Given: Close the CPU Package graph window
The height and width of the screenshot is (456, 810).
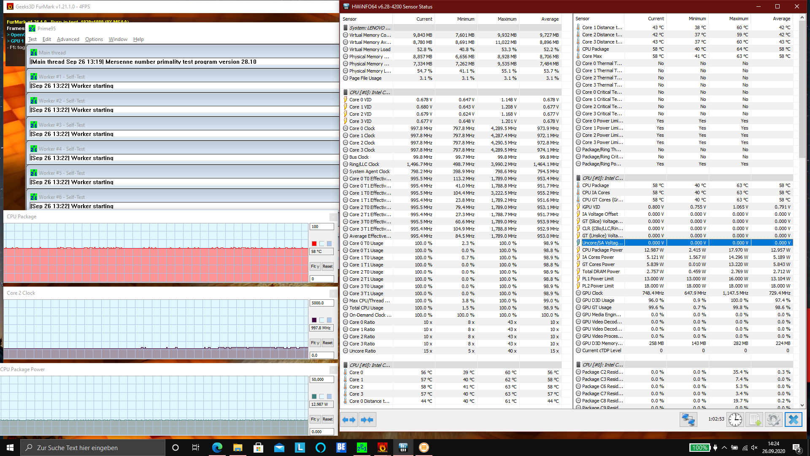Looking at the screenshot, I should (x=333, y=217).
